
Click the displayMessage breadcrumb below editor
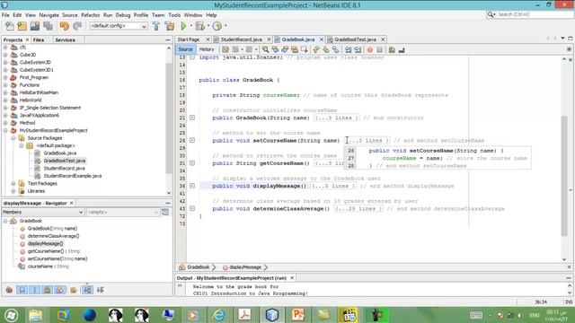245,267
